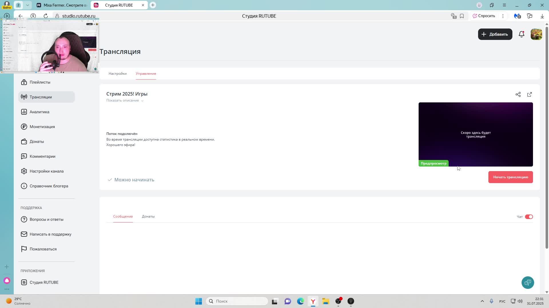This screenshot has height=308, width=549.
Task: Click the Начать трансляцию button
Action: point(510,177)
